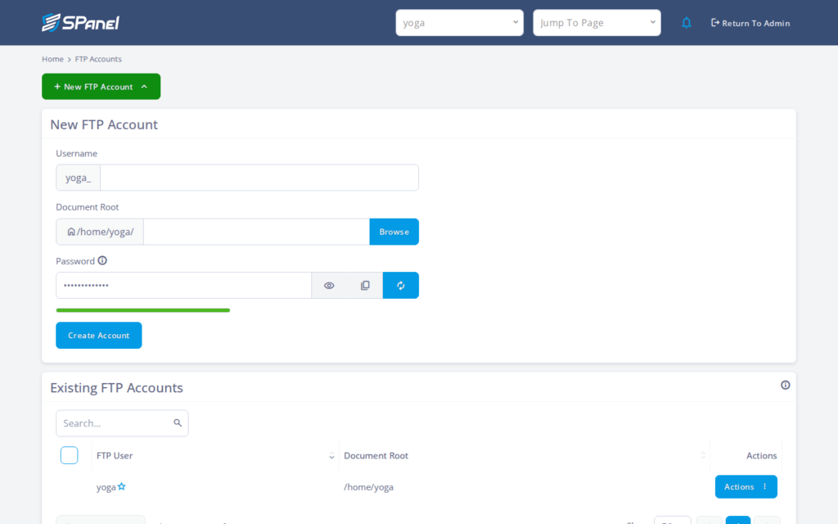838x524 pixels.
Task: Copy the password to clipboard
Action: [x=365, y=286]
